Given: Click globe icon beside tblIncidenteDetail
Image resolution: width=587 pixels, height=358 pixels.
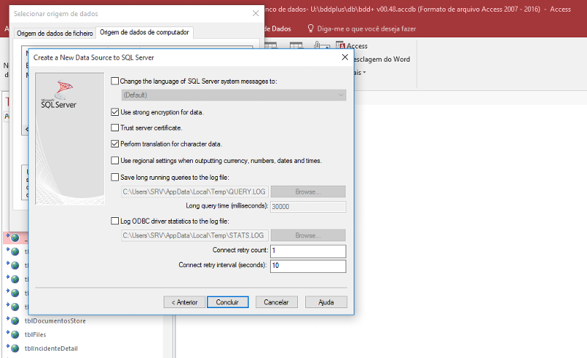Looking at the screenshot, I should pyautogui.click(x=15, y=348).
